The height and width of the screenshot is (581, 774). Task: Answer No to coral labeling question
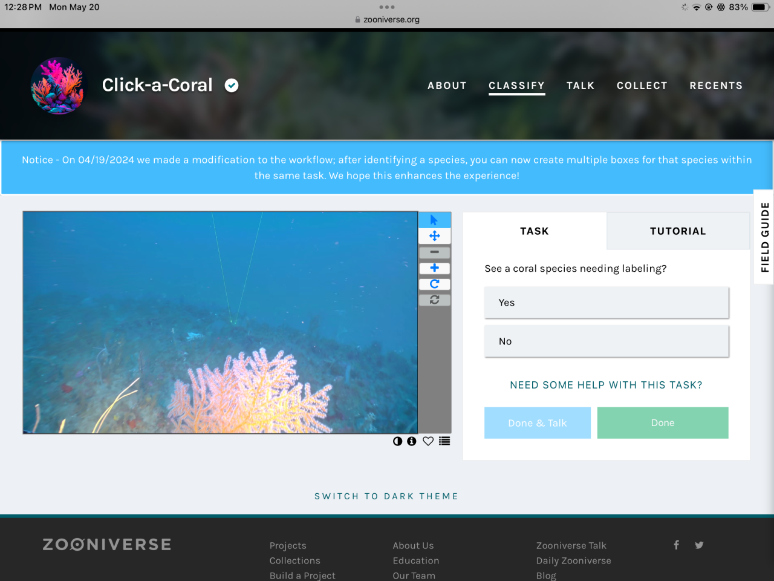click(607, 341)
